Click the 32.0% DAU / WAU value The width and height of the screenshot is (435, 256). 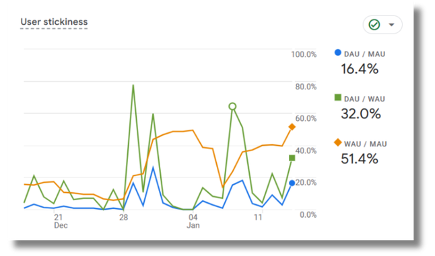[361, 114]
